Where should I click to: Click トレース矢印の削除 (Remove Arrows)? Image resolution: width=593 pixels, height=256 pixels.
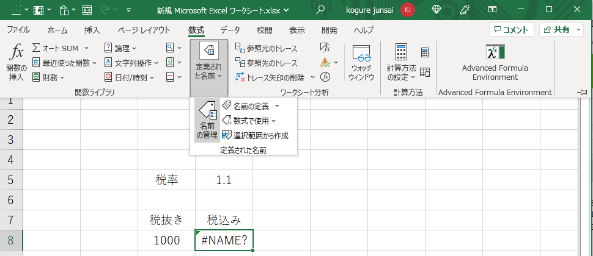(x=271, y=77)
